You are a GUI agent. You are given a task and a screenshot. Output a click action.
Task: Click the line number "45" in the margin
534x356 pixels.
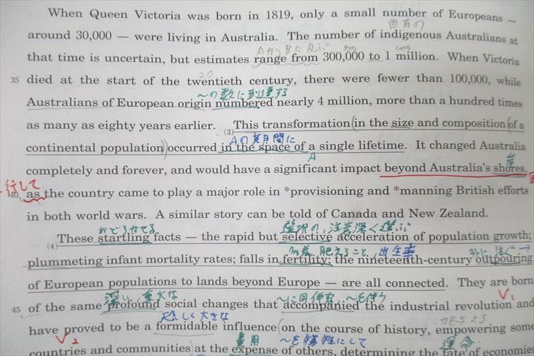pos(16,310)
